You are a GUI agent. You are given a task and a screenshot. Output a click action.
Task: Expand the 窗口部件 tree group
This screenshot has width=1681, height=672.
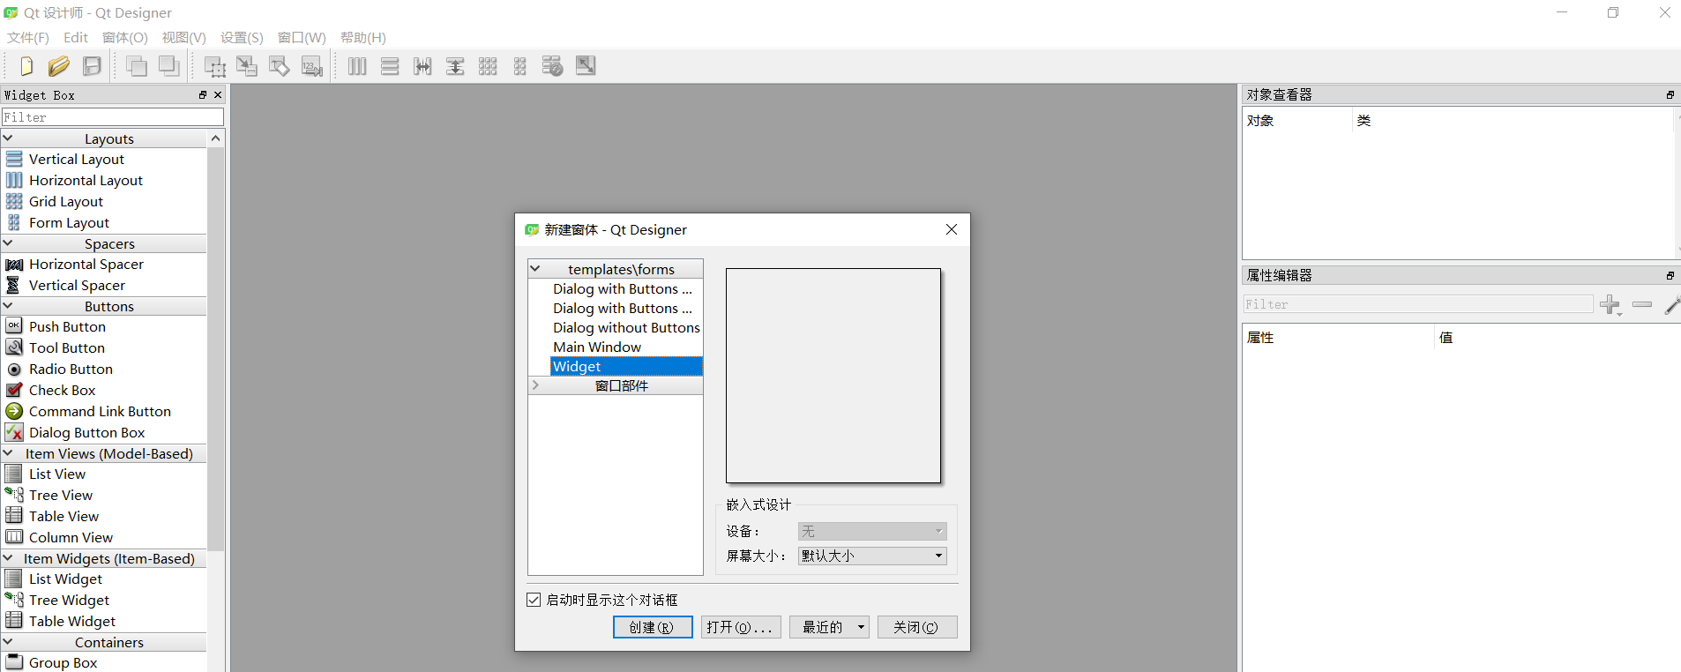[x=534, y=385]
